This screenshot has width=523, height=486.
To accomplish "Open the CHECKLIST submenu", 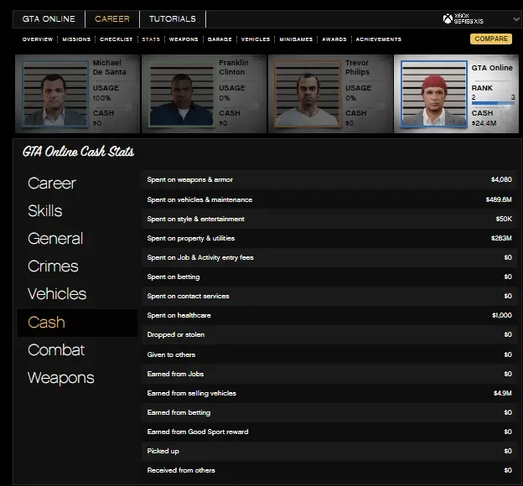I will pos(116,39).
